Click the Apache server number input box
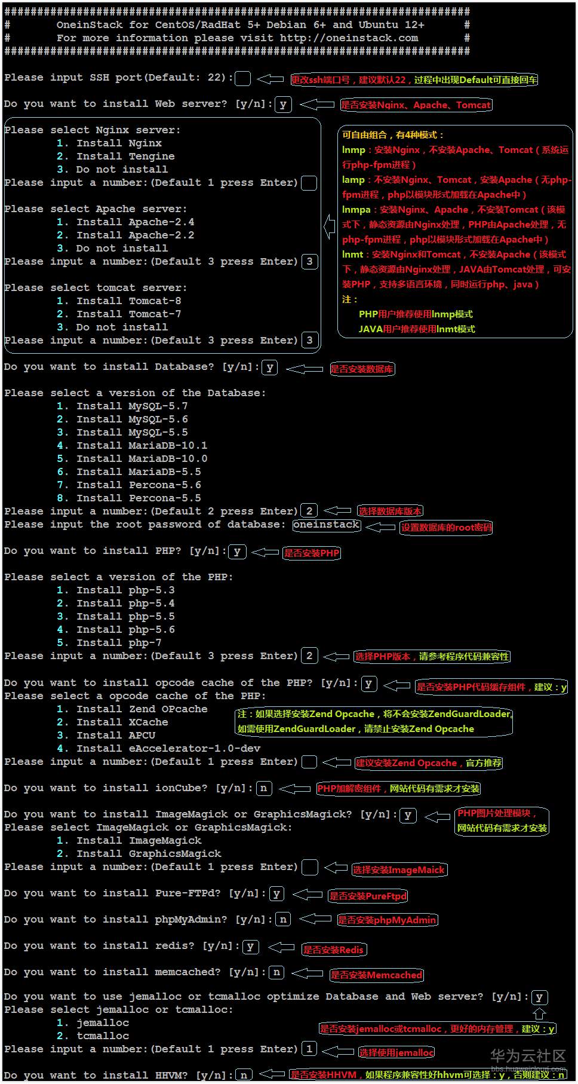The width and height of the screenshot is (578, 1084). (x=309, y=262)
